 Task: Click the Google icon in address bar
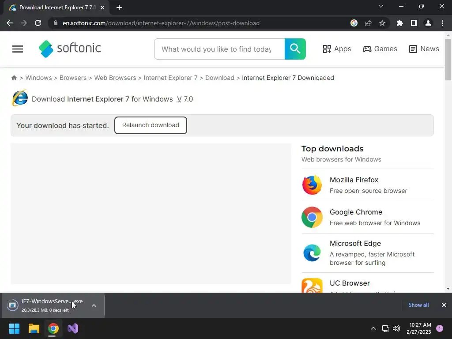coord(354,23)
